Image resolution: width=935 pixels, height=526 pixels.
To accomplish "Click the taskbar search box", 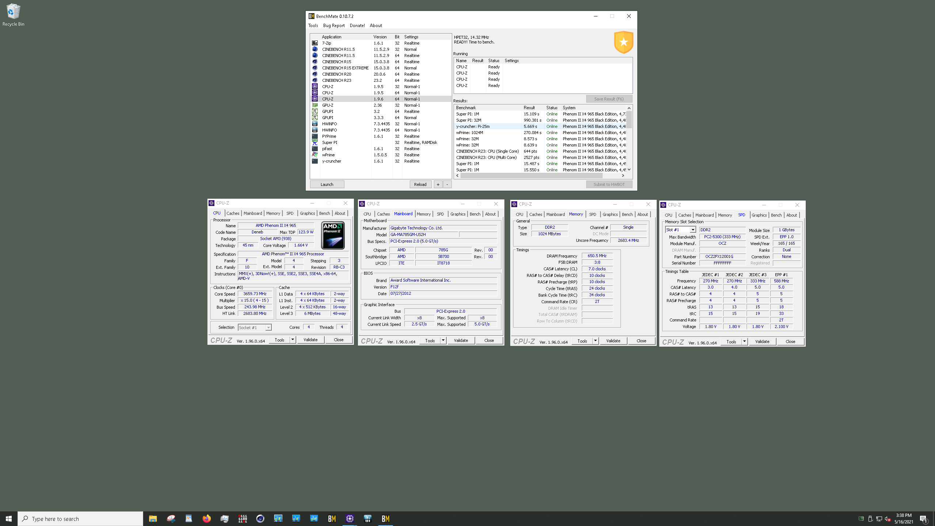I will 80,519.
